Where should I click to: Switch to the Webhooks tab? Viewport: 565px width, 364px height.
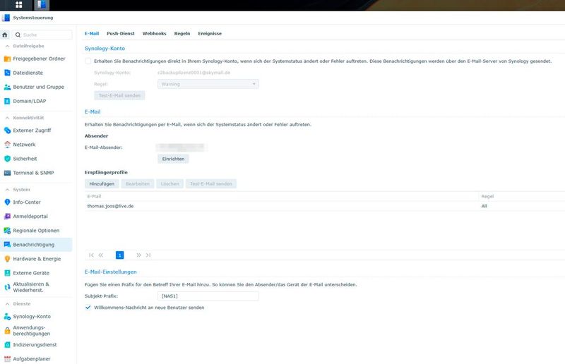pos(154,33)
